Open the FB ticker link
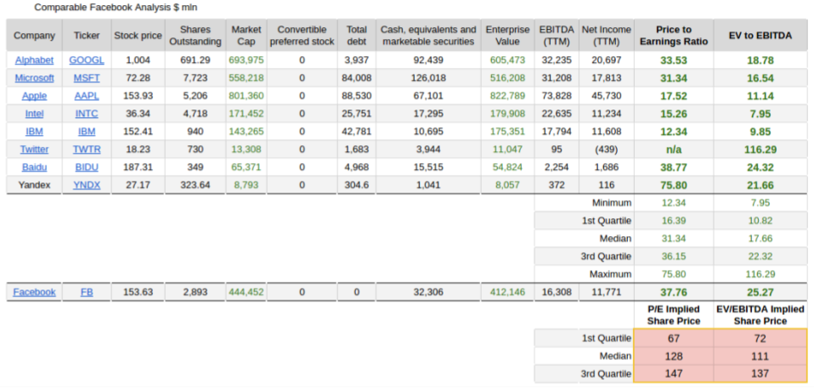814x388 pixels. point(87,292)
